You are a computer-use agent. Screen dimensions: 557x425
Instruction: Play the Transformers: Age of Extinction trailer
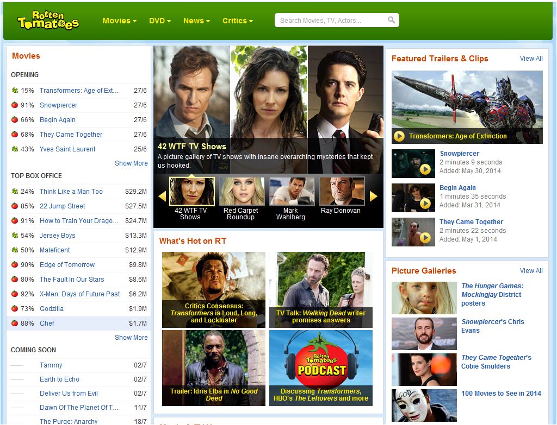point(399,136)
